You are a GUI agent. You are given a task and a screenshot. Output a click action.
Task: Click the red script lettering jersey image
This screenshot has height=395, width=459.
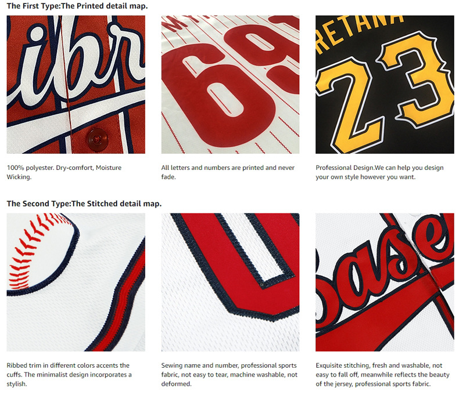pyautogui.click(x=76, y=85)
